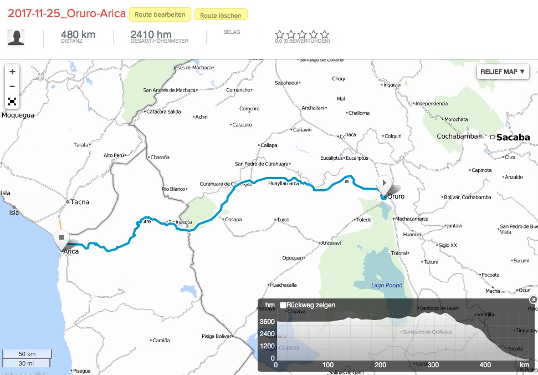The height and width of the screenshot is (375, 538).
Task: Open the Relief Map layer dropdown
Action: [x=503, y=72]
